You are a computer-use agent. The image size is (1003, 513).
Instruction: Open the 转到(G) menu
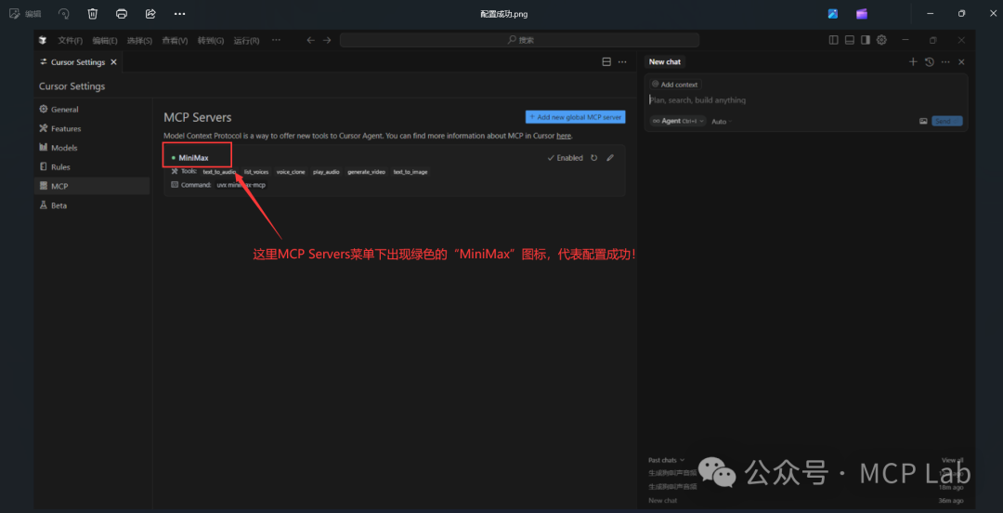(x=211, y=40)
